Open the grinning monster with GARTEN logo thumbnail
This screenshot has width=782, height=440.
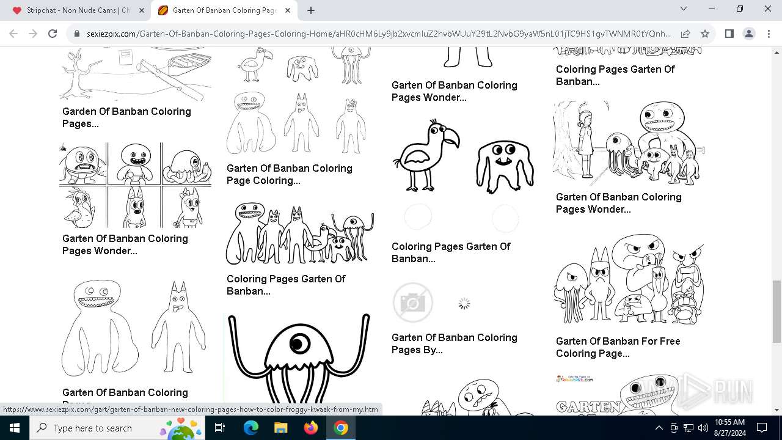tap(629, 394)
